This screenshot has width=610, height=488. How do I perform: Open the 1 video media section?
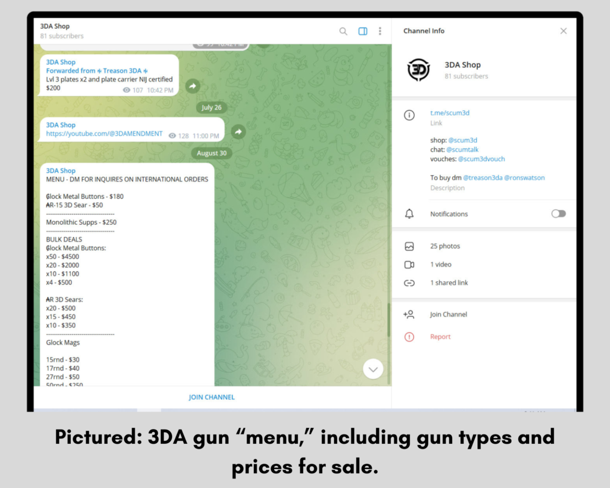(x=441, y=265)
